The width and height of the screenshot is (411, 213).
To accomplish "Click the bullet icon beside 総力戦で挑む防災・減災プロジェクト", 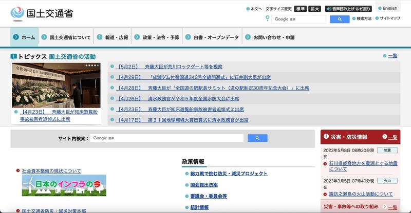I will pyautogui.click(x=186, y=174).
